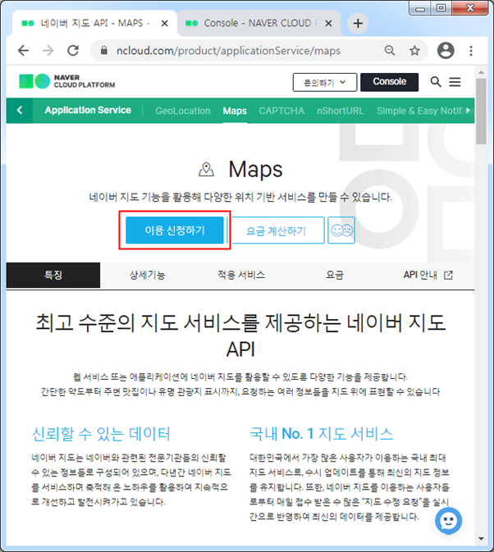Maximize the browser window
494x552 pixels.
(441, 8)
